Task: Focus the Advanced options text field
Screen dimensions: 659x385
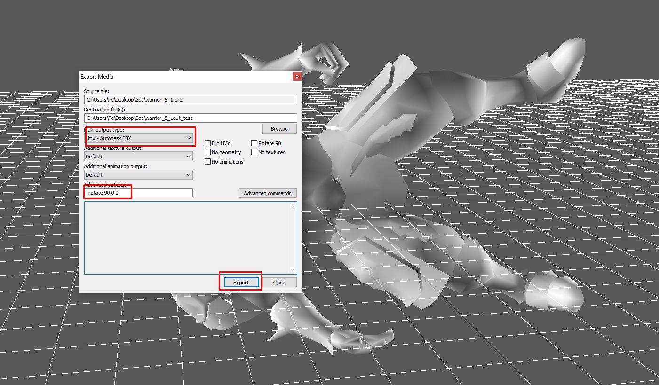Action: click(138, 193)
